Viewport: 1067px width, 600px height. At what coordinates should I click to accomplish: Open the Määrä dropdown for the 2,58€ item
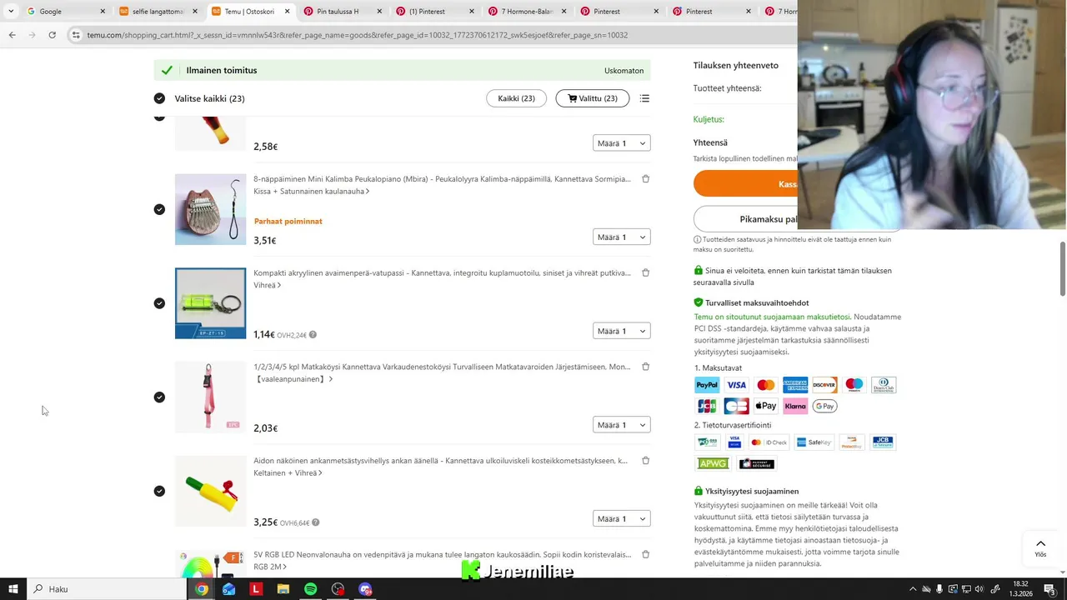[621, 143]
